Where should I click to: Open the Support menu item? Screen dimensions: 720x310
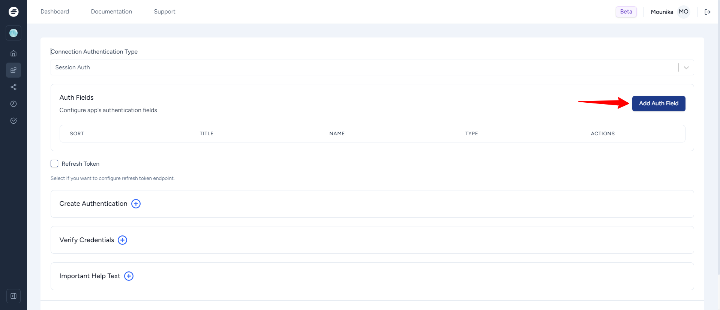click(165, 12)
